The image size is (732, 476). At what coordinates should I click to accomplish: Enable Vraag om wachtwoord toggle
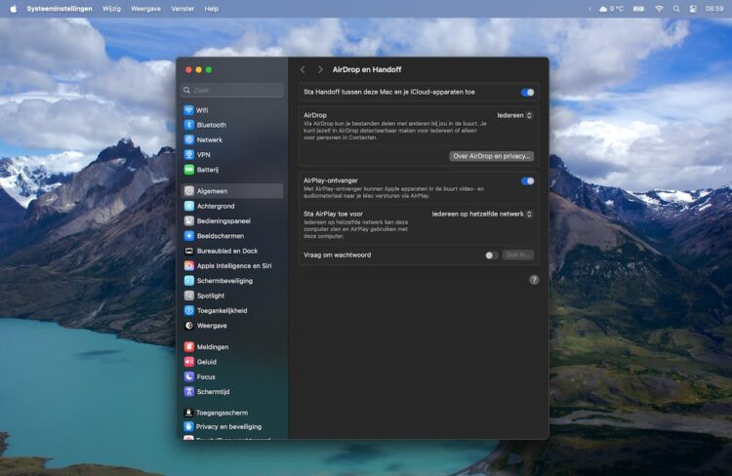[492, 256]
